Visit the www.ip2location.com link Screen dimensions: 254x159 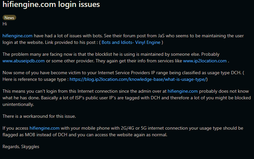[x=205, y=61]
